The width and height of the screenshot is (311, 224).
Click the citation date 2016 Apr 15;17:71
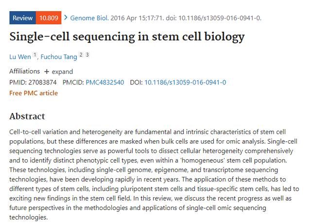tap(137, 18)
